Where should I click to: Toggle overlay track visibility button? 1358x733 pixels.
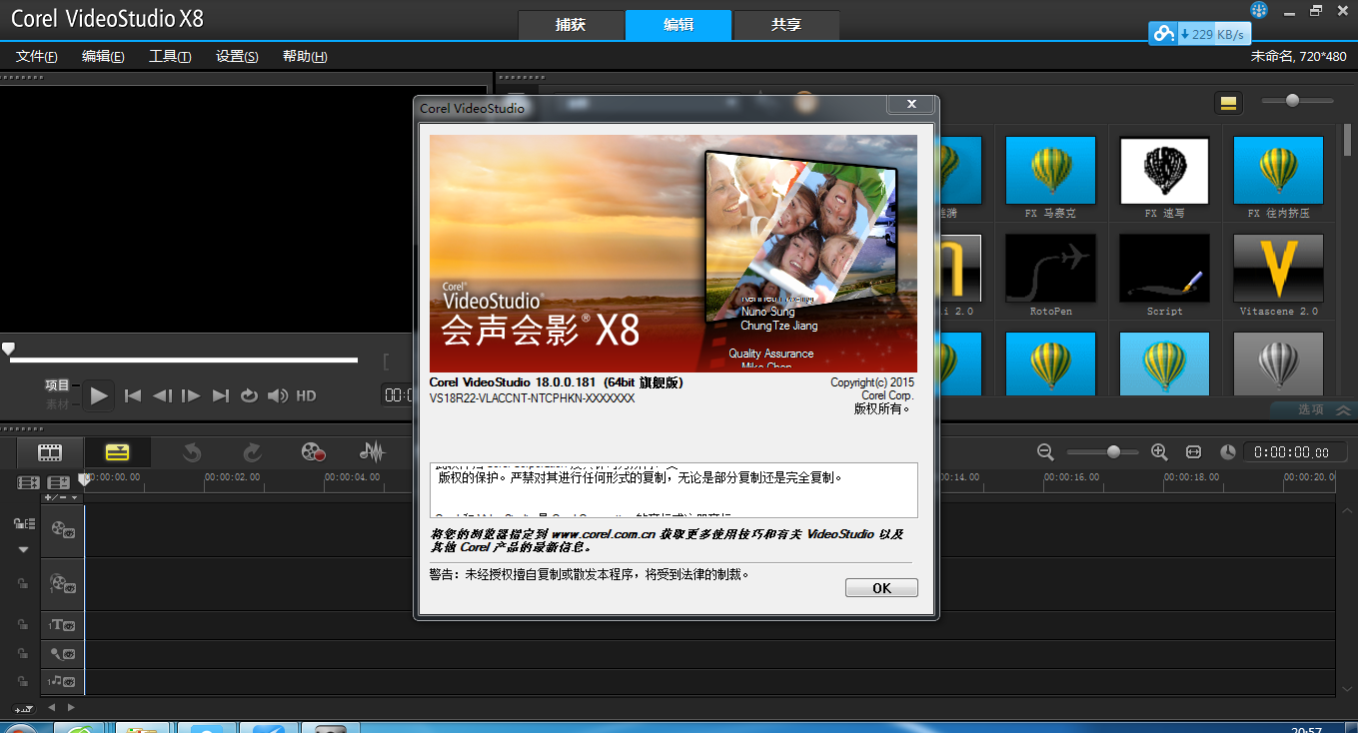coord(63,583)
